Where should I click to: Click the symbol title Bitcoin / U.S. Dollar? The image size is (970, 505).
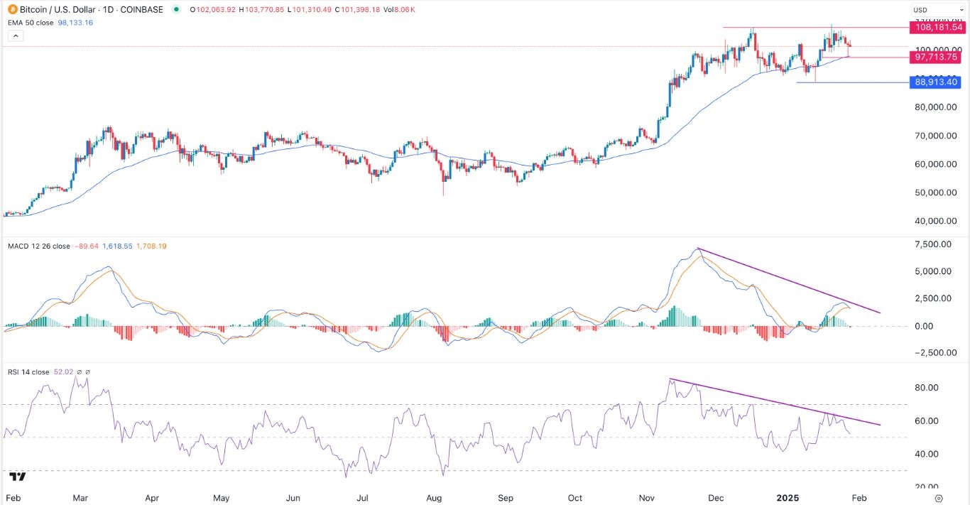click(57, 9)
